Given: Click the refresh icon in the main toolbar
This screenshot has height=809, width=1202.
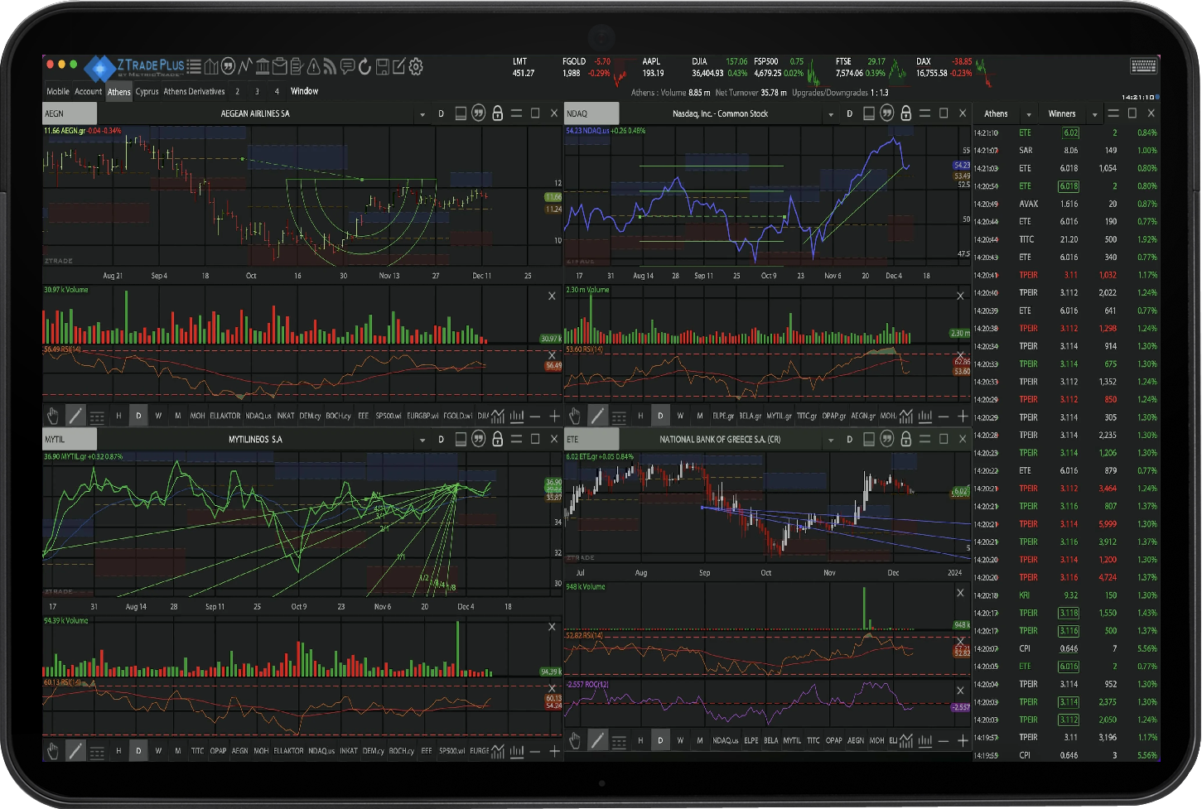Looking at the screenshot, I should pyautogui.click(x=364, y=66).
